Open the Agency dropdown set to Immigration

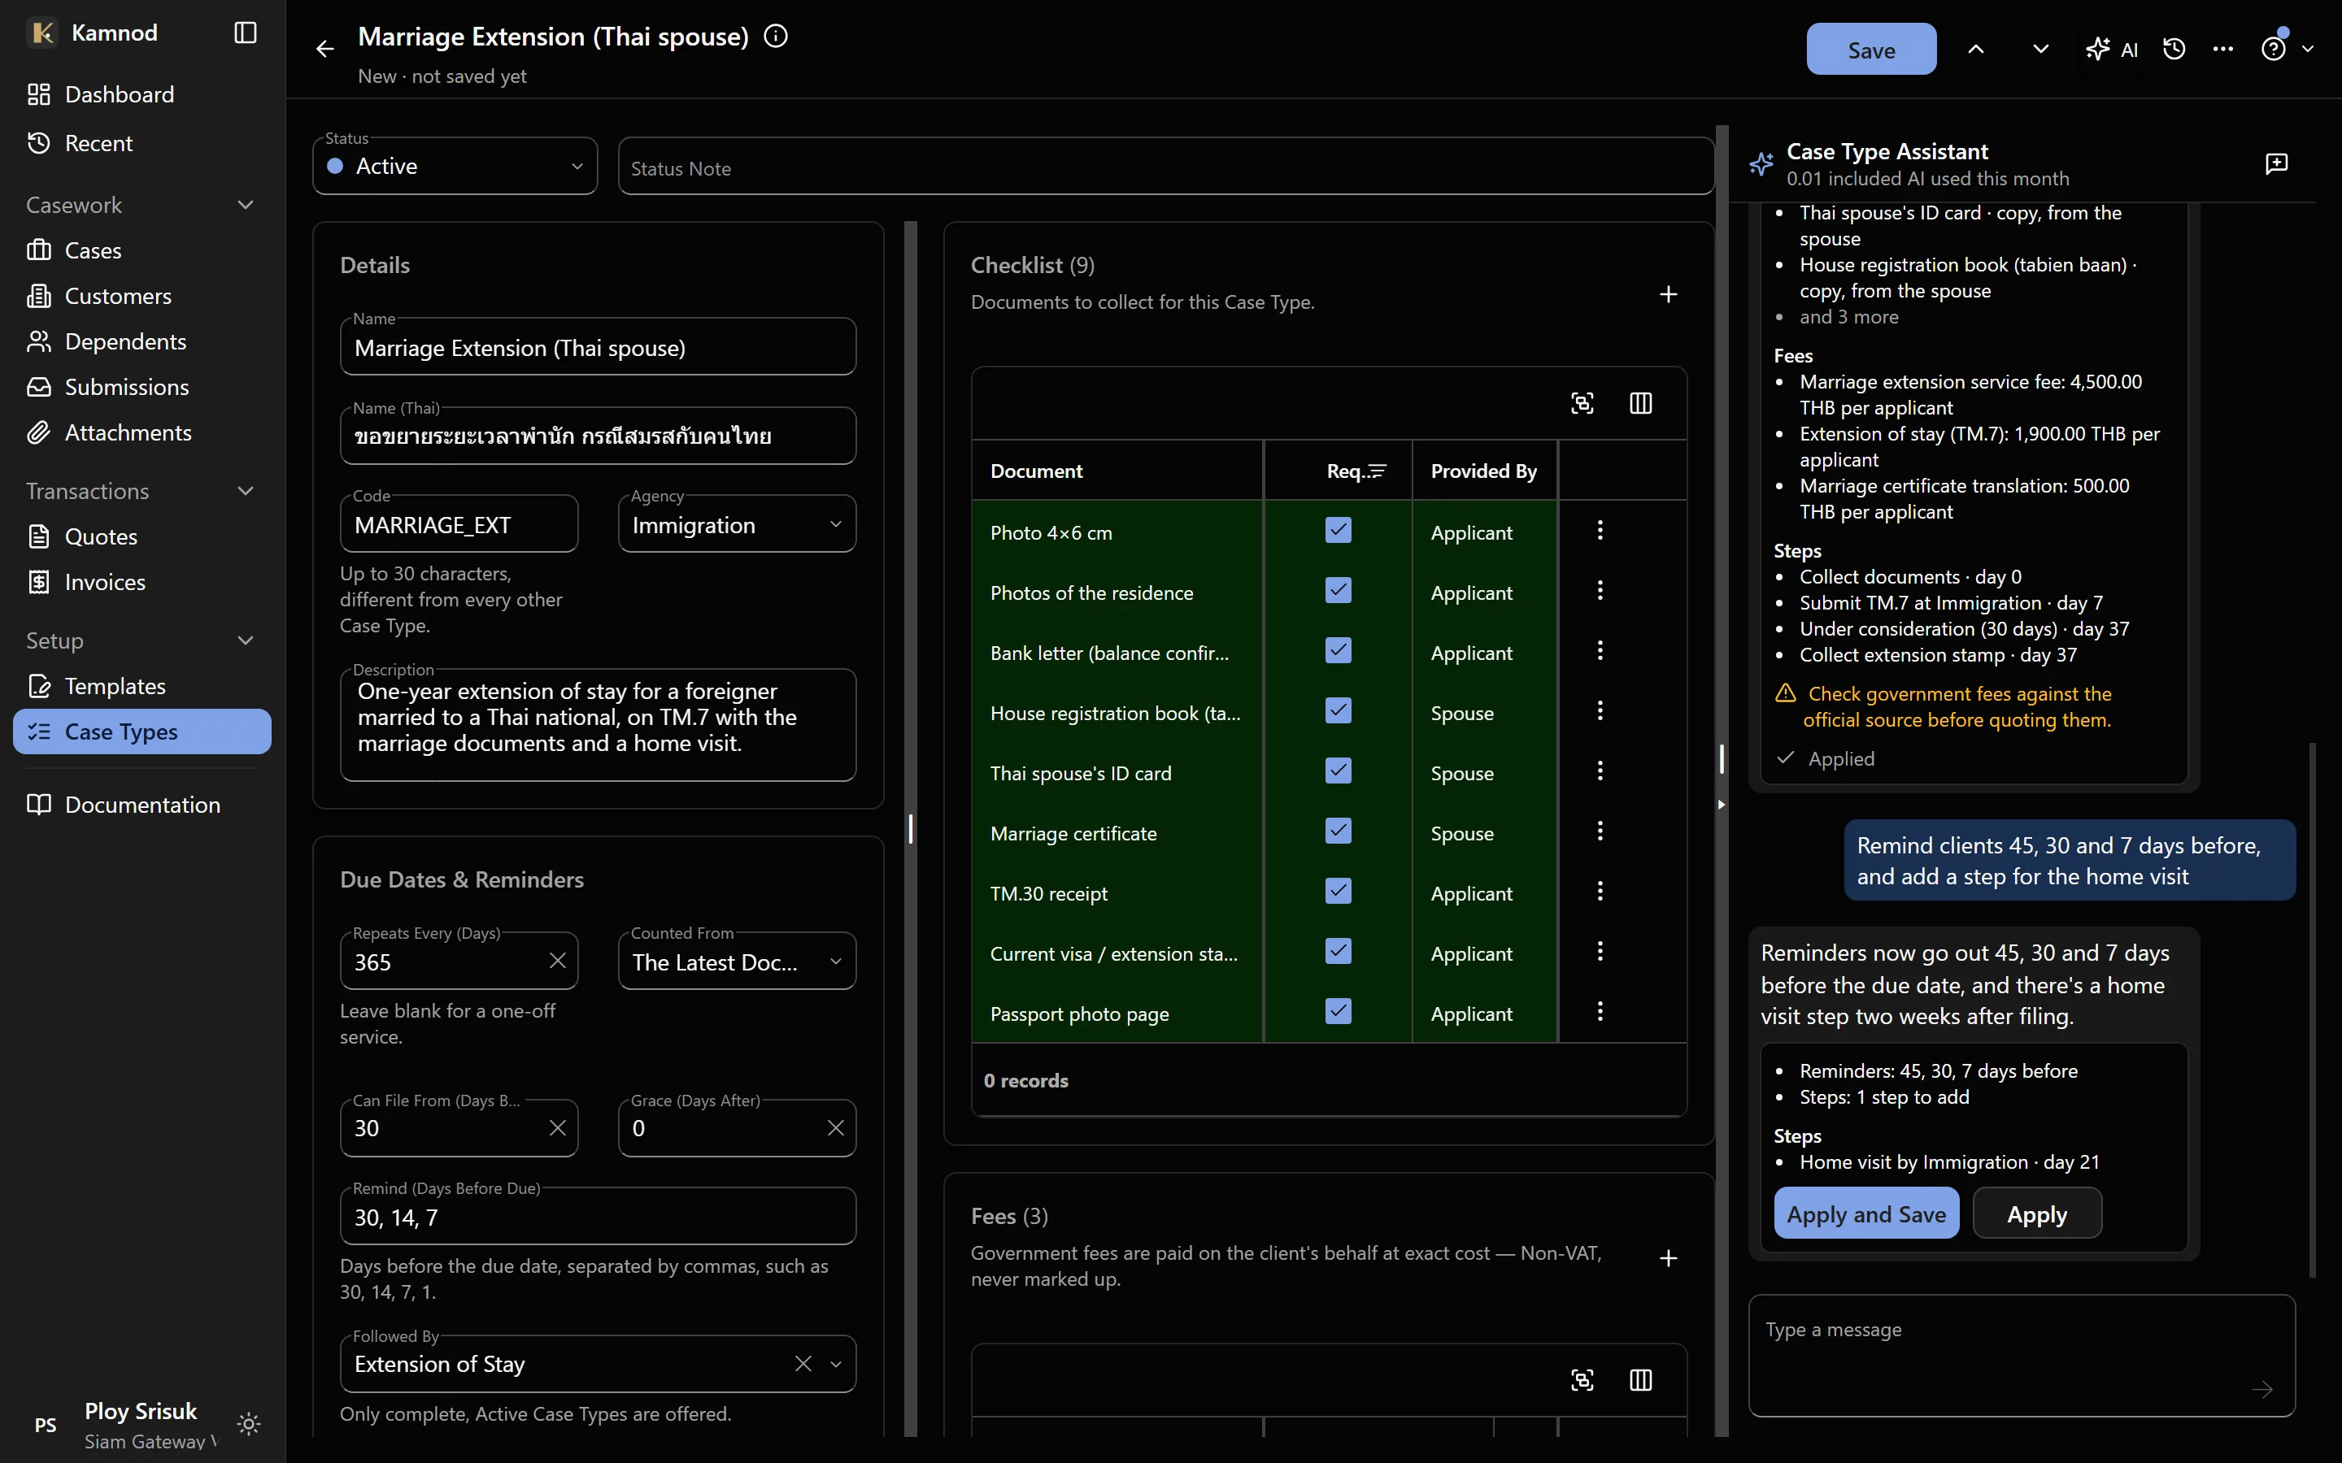pos(737,524)
